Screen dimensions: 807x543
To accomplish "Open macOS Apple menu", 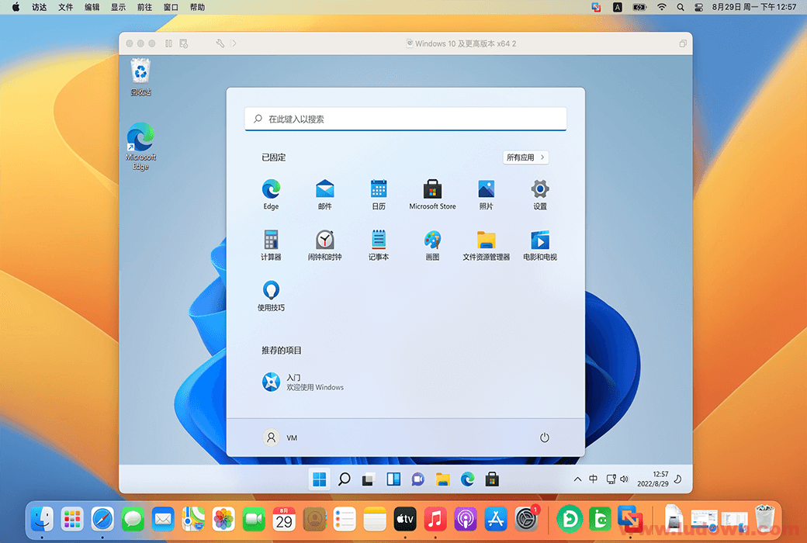I will pyautogui.click(x=16, y=7).
